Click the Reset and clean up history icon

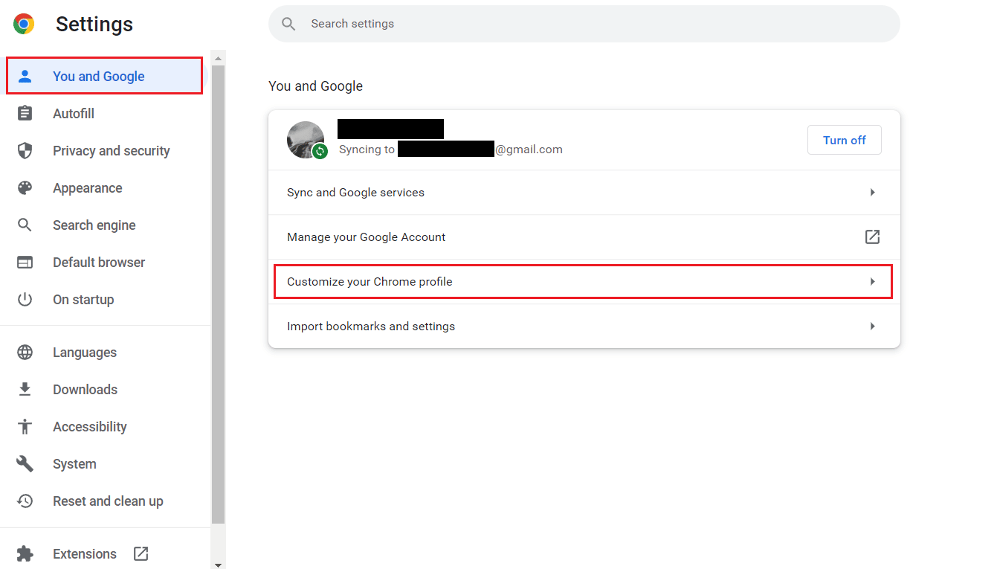click(25, 501)
